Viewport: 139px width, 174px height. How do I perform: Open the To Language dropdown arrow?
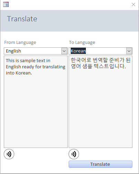click(x=129, y=51)
